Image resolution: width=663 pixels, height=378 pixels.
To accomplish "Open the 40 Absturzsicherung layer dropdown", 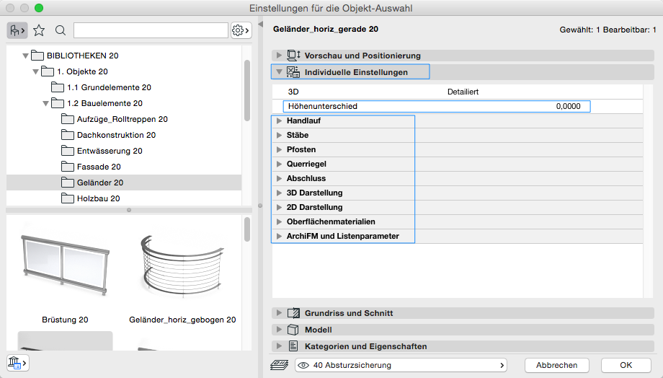I will tap(401, 365).
